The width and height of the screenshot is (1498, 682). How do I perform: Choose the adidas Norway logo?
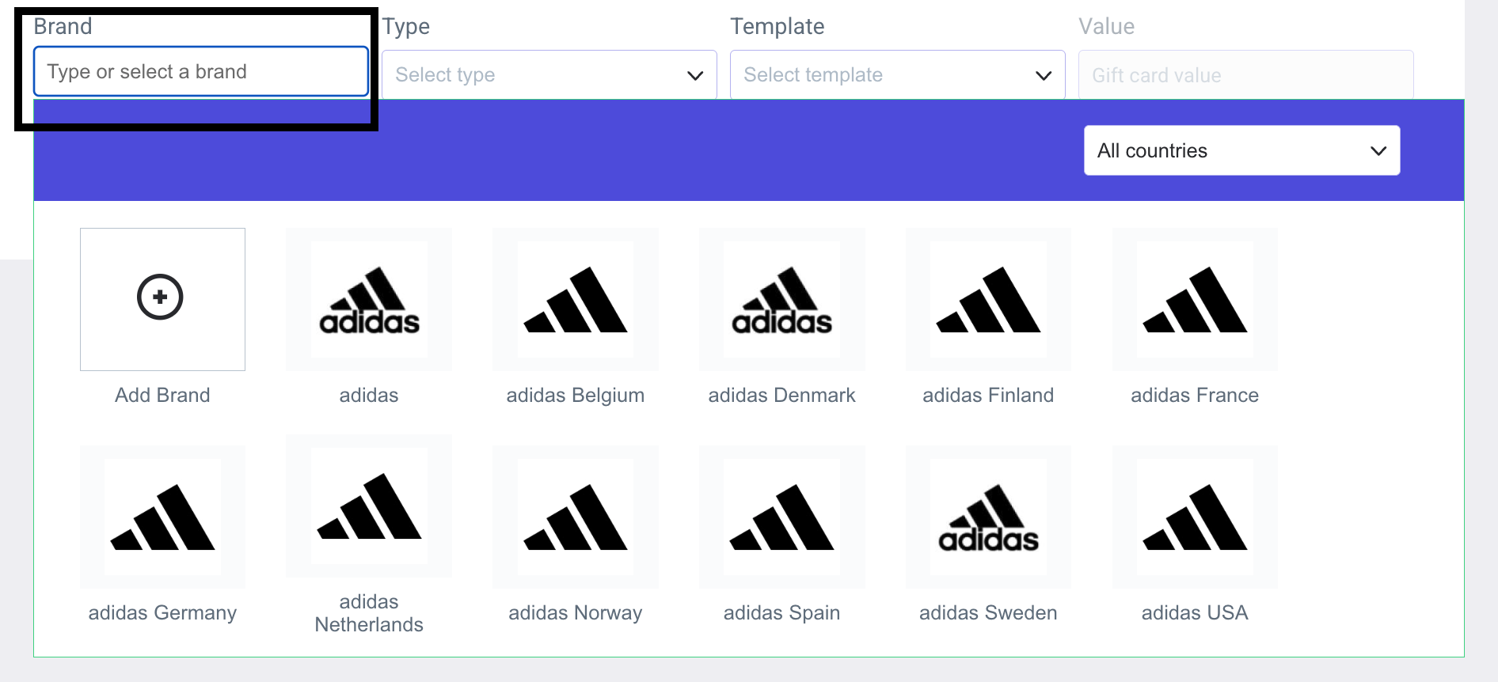(576, 517)
